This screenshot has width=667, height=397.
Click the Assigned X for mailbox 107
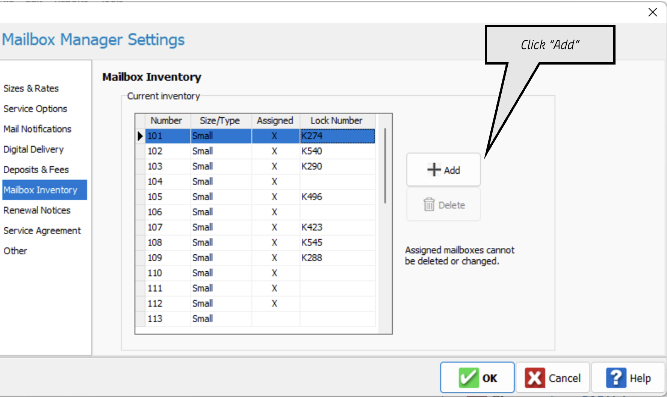[x=275, y=227]
